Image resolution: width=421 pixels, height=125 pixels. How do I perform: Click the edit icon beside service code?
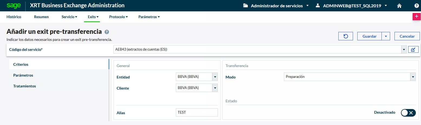click(x=413, y=50)
